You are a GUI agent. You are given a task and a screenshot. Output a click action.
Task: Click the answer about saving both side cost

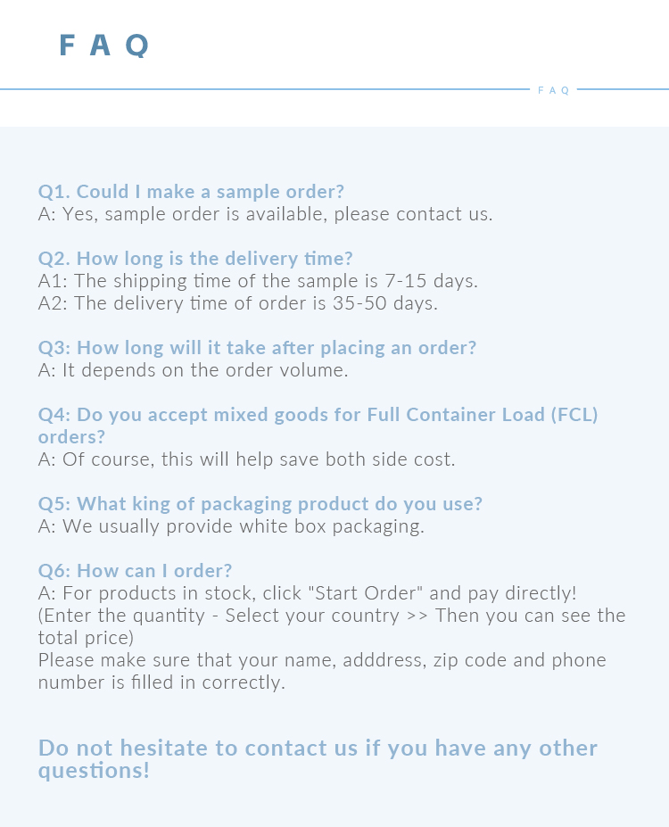tap(246, 459)
